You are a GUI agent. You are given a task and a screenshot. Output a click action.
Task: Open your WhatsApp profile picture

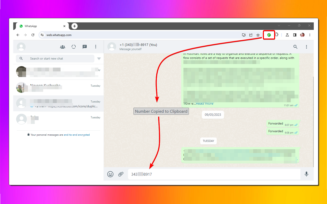[x=21, y=47]
